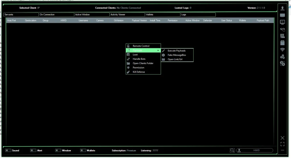Expand the Payloads submenu arrow
Image resolution: width=291 pixels, height=159 pixels.
point(158,50)
